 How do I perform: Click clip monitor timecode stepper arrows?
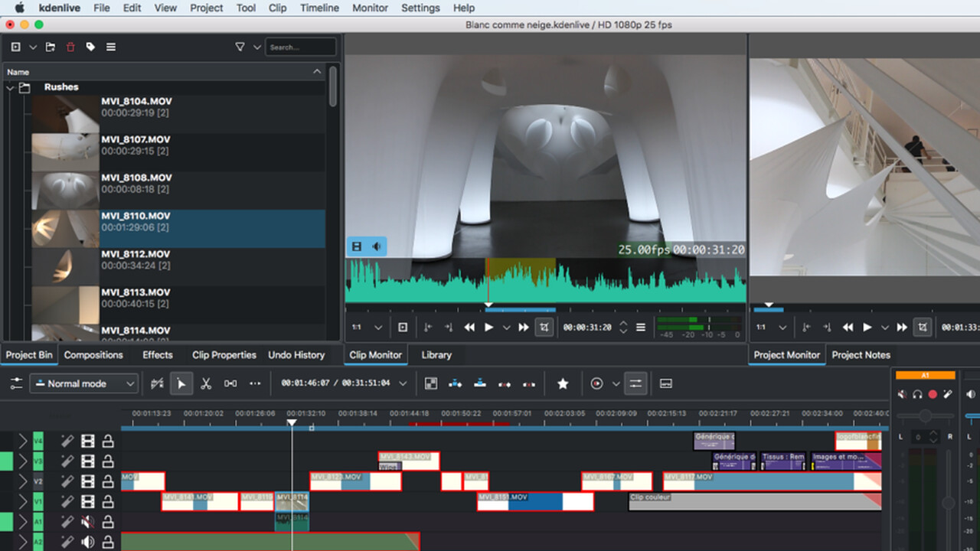click(623, 328)
